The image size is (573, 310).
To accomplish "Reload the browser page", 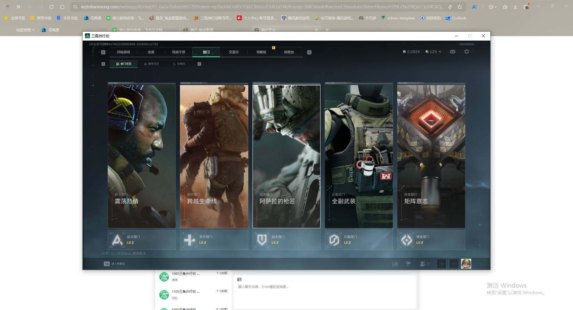I will pos(52,7).
